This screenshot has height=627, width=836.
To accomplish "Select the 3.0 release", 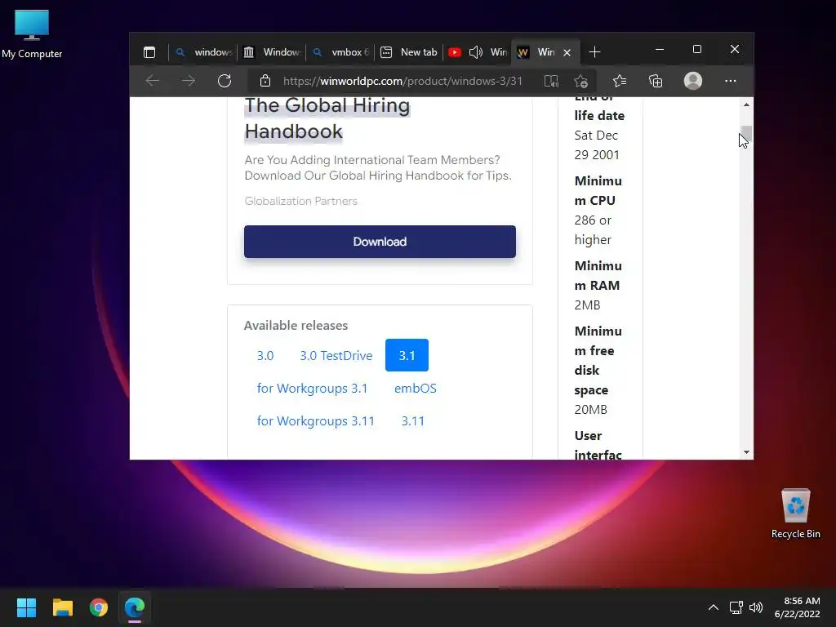I will pos(265,356).
